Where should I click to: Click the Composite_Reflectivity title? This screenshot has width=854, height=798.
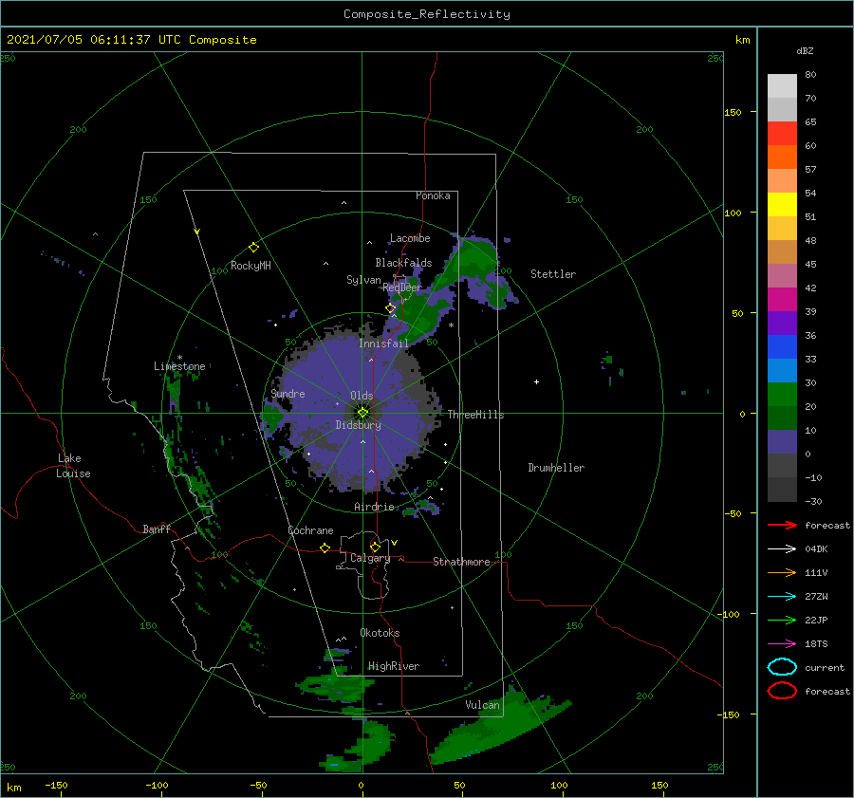point(427,14)
